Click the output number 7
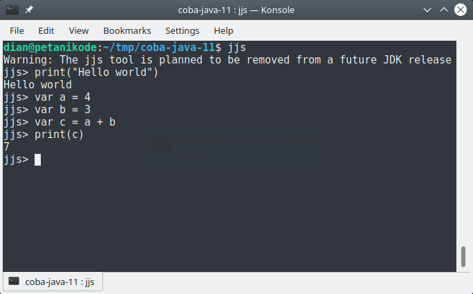The height and width of the screenshot is (294, 473). [7, 147]
